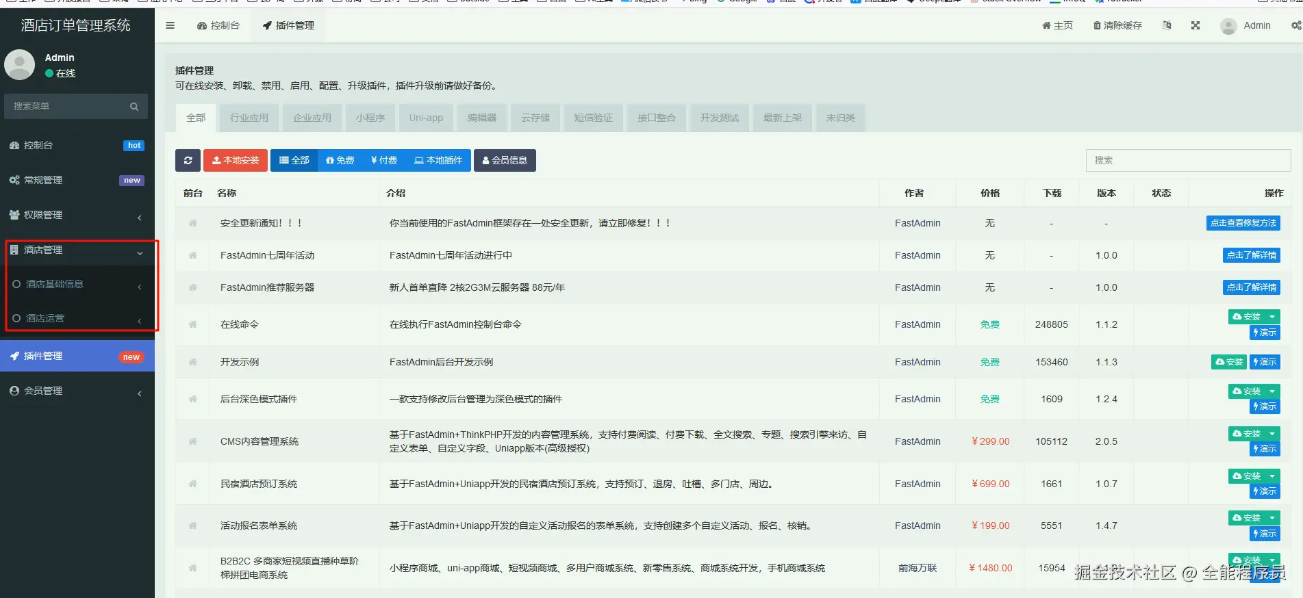Click the settings gears icon top right
This screenshot has height=598, width=1303.
[1296, 25]
